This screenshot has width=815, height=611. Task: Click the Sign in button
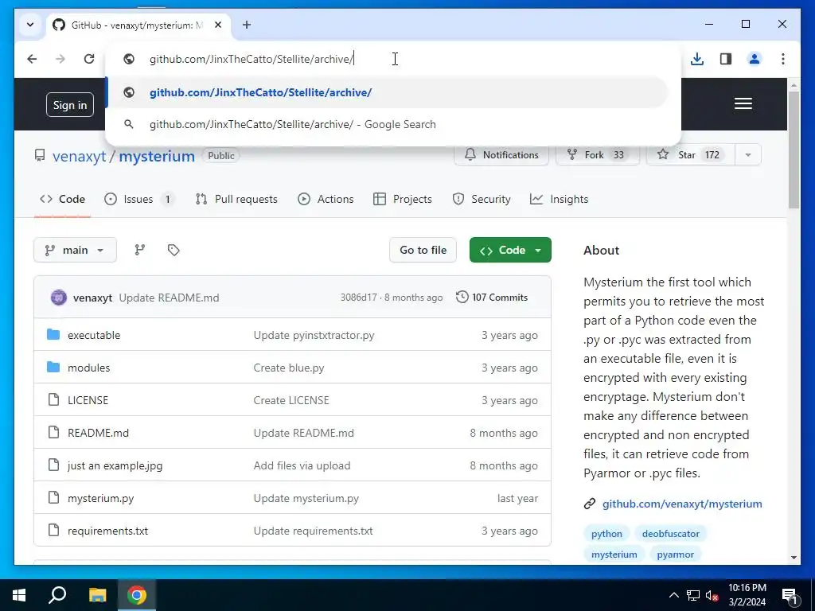coord(70,105)
